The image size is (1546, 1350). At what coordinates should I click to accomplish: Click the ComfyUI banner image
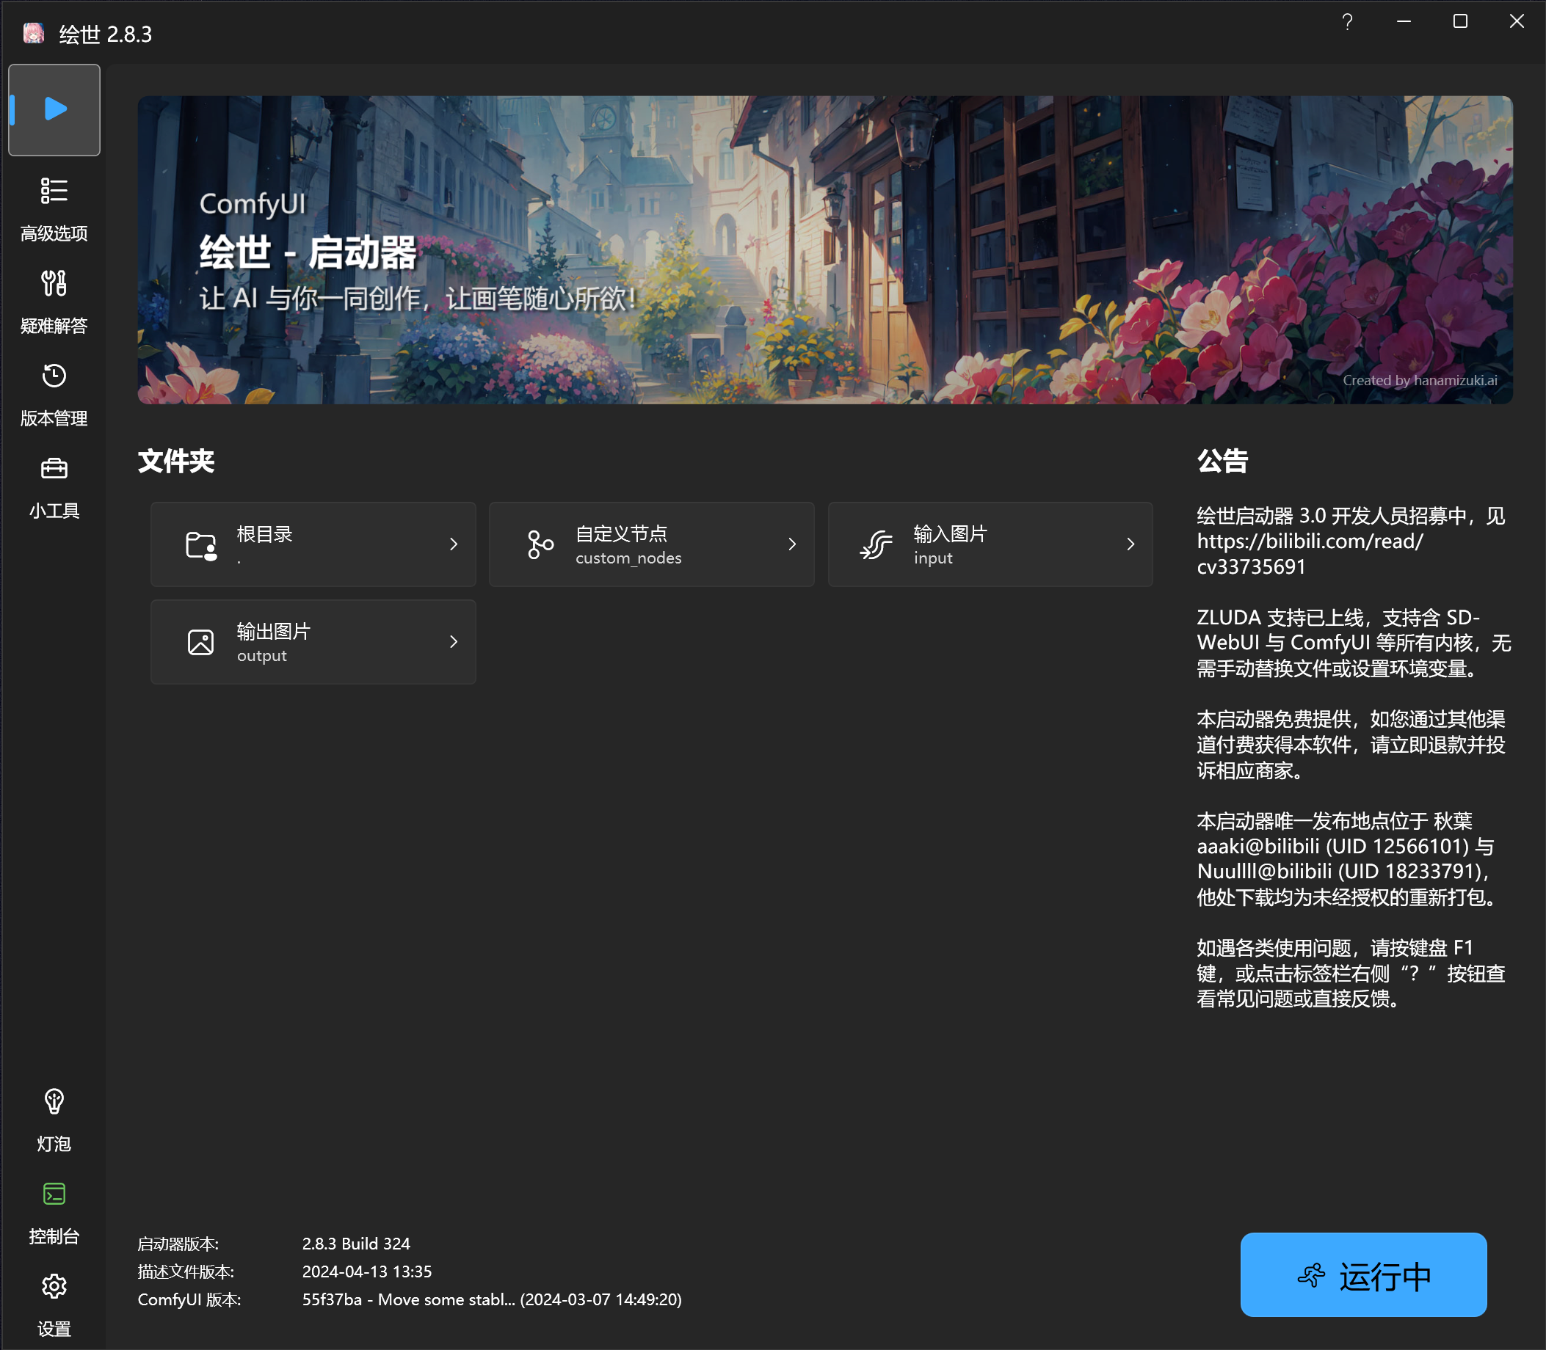click(824, 250)
